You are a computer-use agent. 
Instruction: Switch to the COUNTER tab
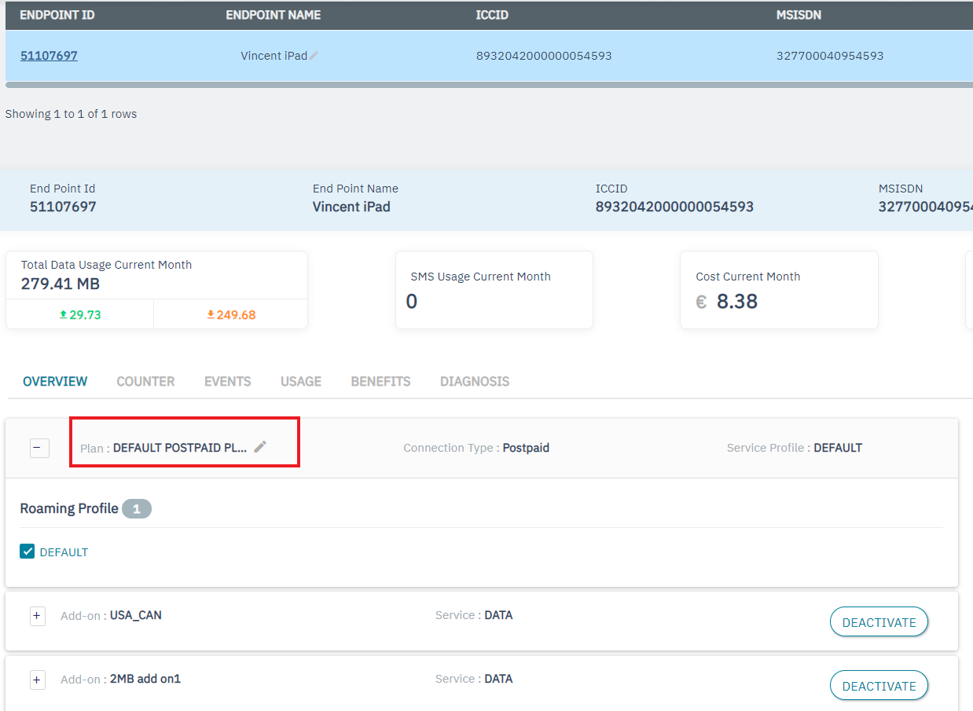point(145,381)
